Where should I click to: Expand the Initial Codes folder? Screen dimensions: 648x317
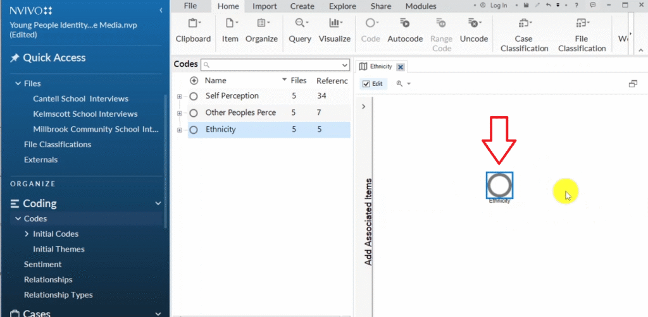(x=27, y=234)
